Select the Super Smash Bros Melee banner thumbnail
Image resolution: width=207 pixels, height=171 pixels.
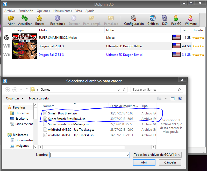(x=25, y=37)
